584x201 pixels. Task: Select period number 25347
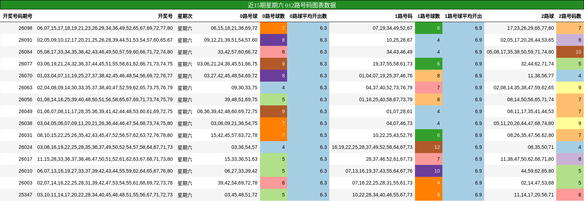[x=25, y=195]
